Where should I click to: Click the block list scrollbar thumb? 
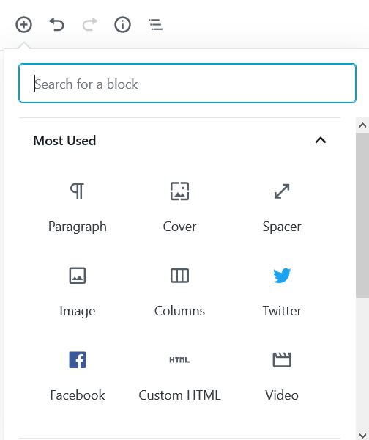tap(362, 215)
